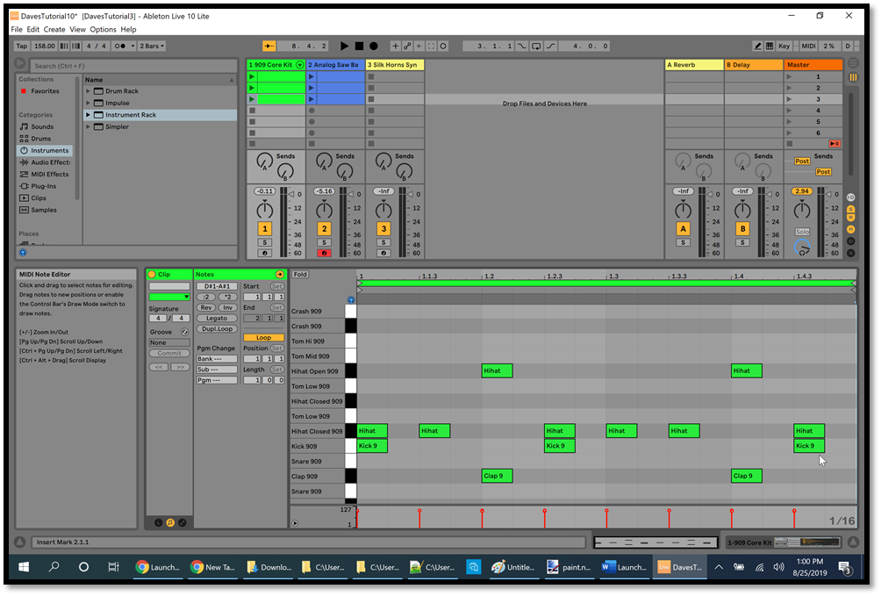This screenshot has height=596, width=881.
Task: Toggle the Computer MIDI Keyboard icon
Action: (770, 47)
